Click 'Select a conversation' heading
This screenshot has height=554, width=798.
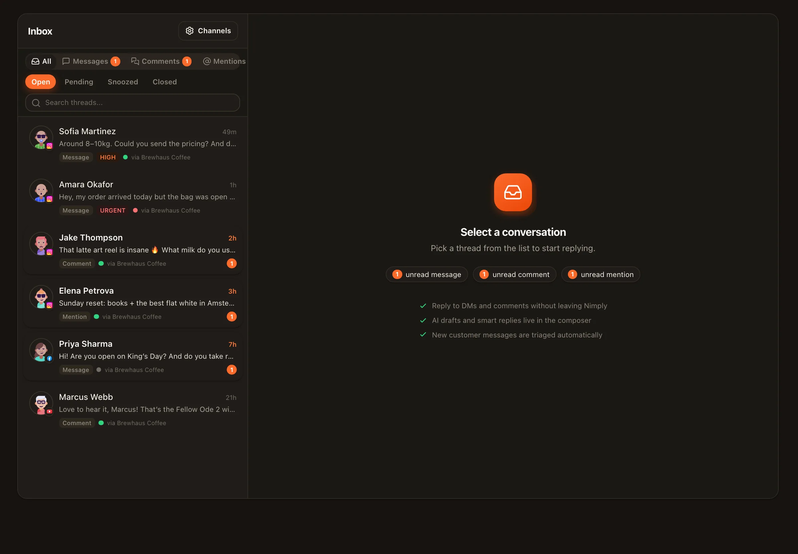point(513,232)
